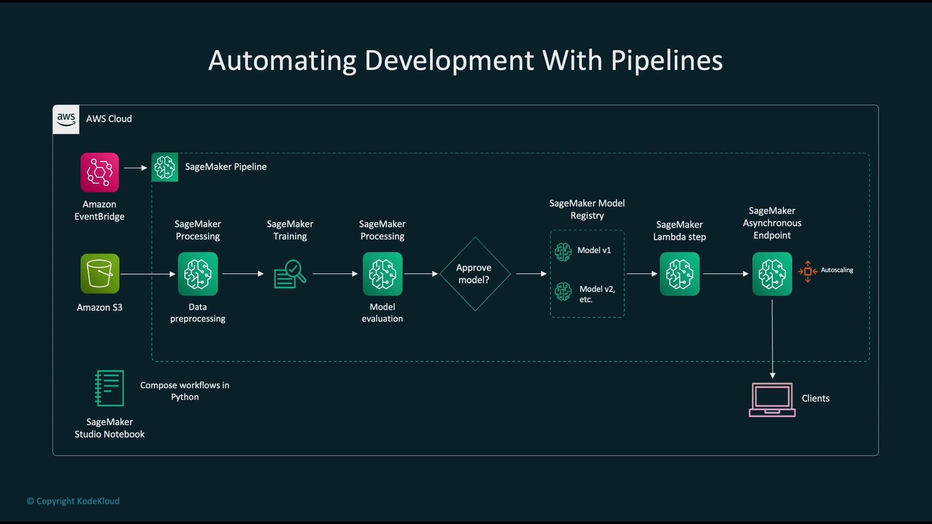Select the SageMaker Lambda step label
The width and height of the screenshot is (932, 524).
coord(680,231)
